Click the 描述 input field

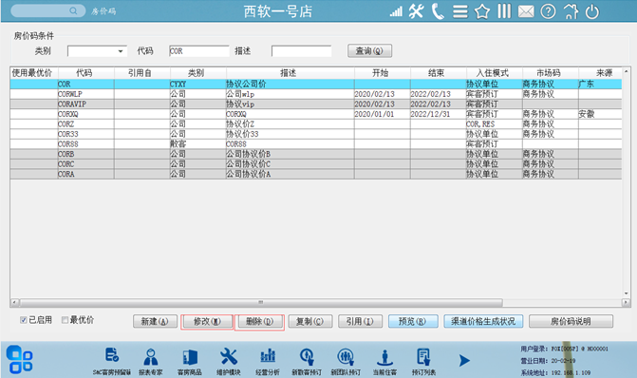pos(302,51)
